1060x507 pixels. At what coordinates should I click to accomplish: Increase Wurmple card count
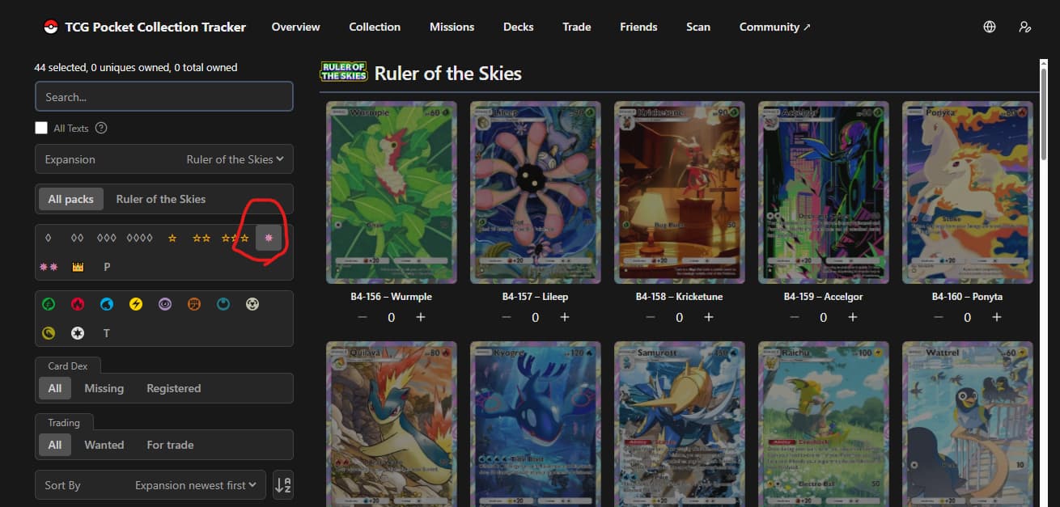[421, 317]
